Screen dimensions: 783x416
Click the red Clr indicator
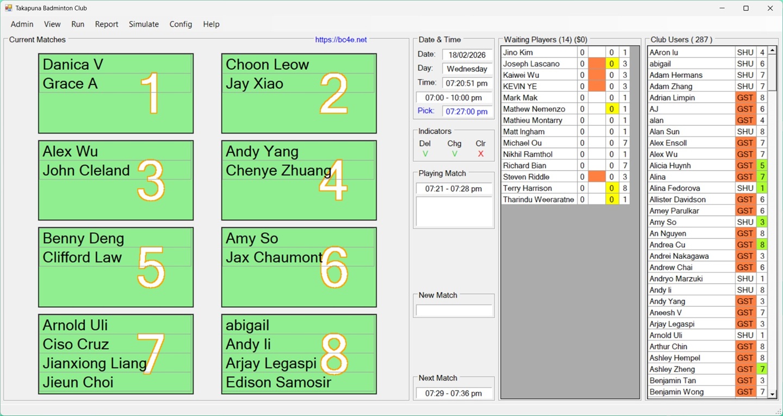[x=480, y=154]
